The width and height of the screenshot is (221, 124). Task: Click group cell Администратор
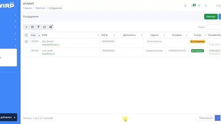[x=154, y=51]
